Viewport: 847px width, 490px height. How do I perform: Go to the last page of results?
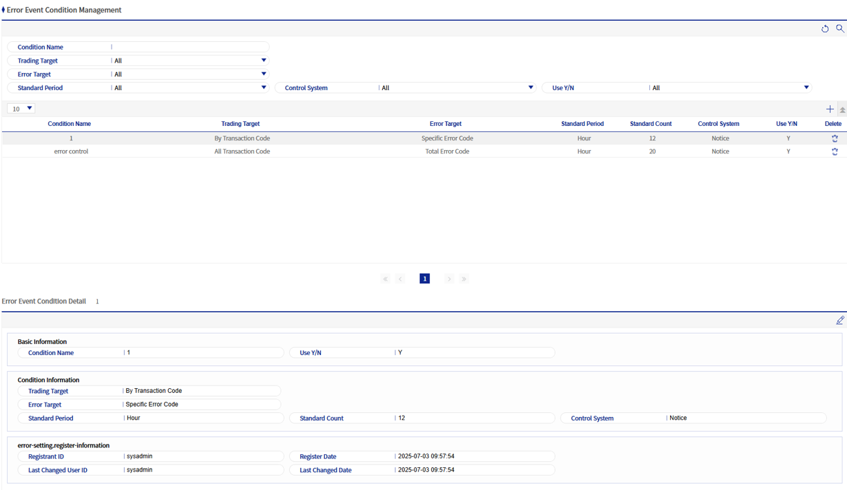(464, 279)
